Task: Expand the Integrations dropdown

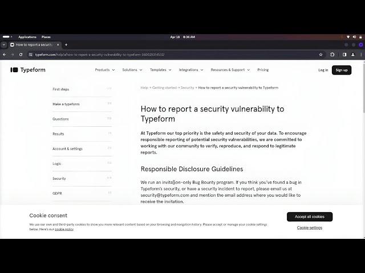Action: [191, 70]
